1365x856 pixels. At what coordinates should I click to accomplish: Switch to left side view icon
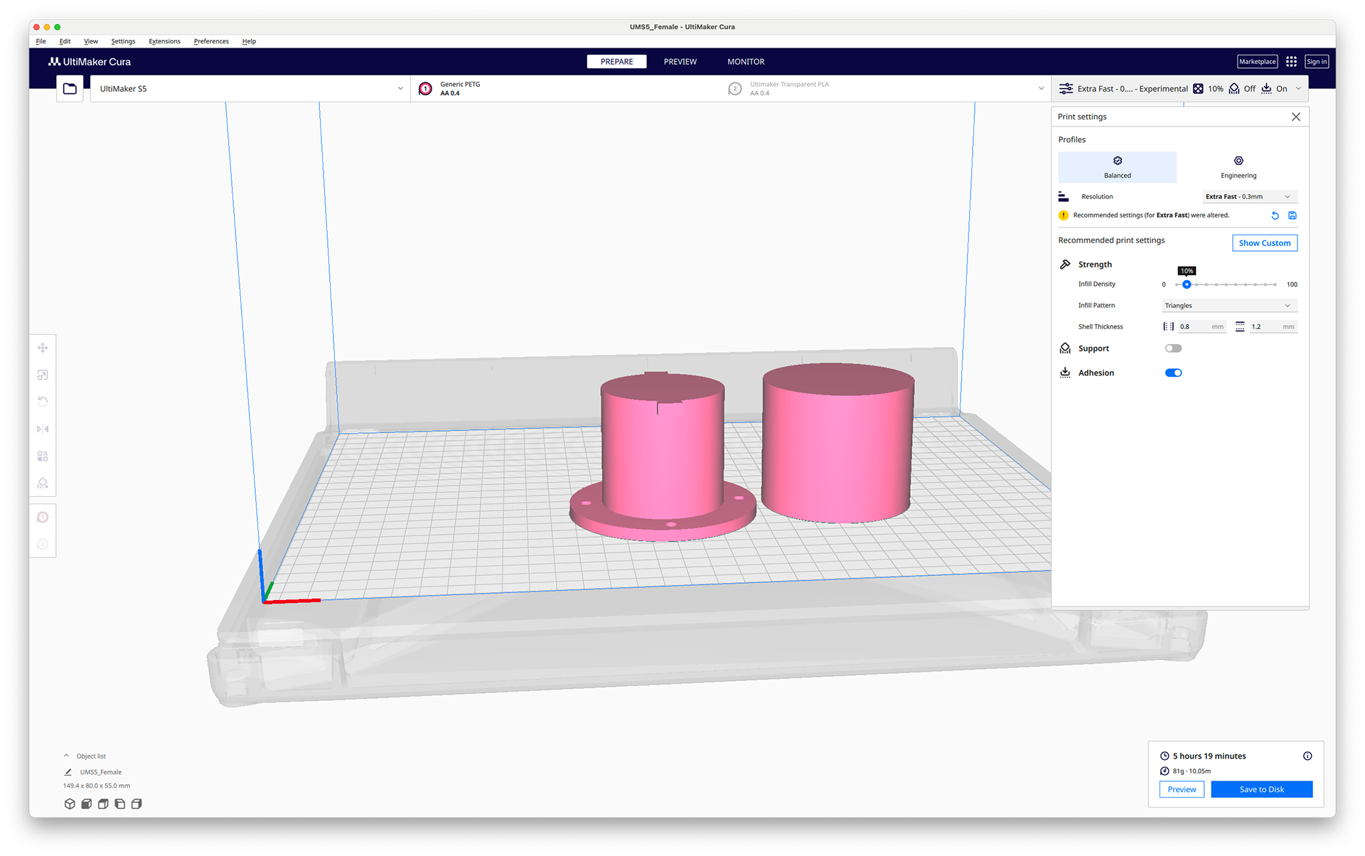click(119, 803)
